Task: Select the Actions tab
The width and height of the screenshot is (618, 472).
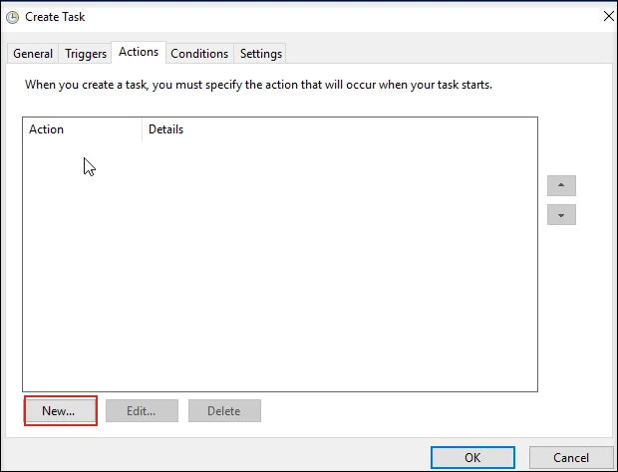Action: (x=139, y=52)
